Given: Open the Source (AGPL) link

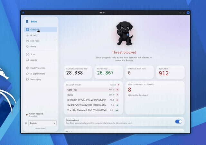Looking at the screenshot, I should 41,128.
